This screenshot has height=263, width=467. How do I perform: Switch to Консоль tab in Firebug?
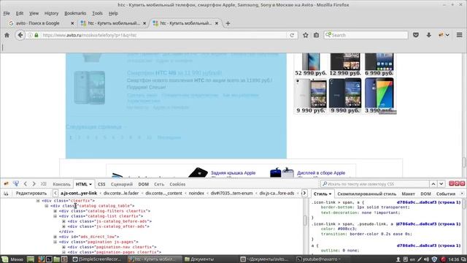click(61, 184)
